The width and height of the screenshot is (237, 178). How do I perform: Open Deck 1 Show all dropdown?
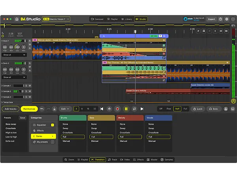(14, 55)
